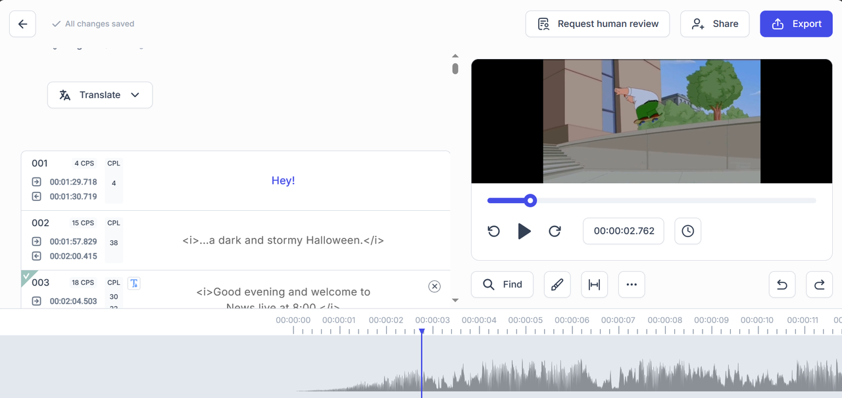842x398 pixels.
Task: Click end timestamp 00:01:30.719
Action: [73, 196]
